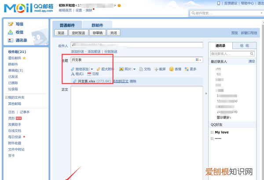Screen dimensions: 264x180
Task: Open 简历 NEW sidebar item
Action: (x=15, y=118)
